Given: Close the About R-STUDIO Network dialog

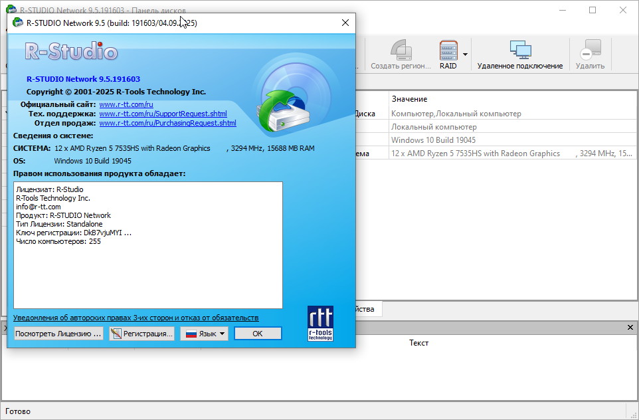Looking at the screenshot, I should point(345,23).
